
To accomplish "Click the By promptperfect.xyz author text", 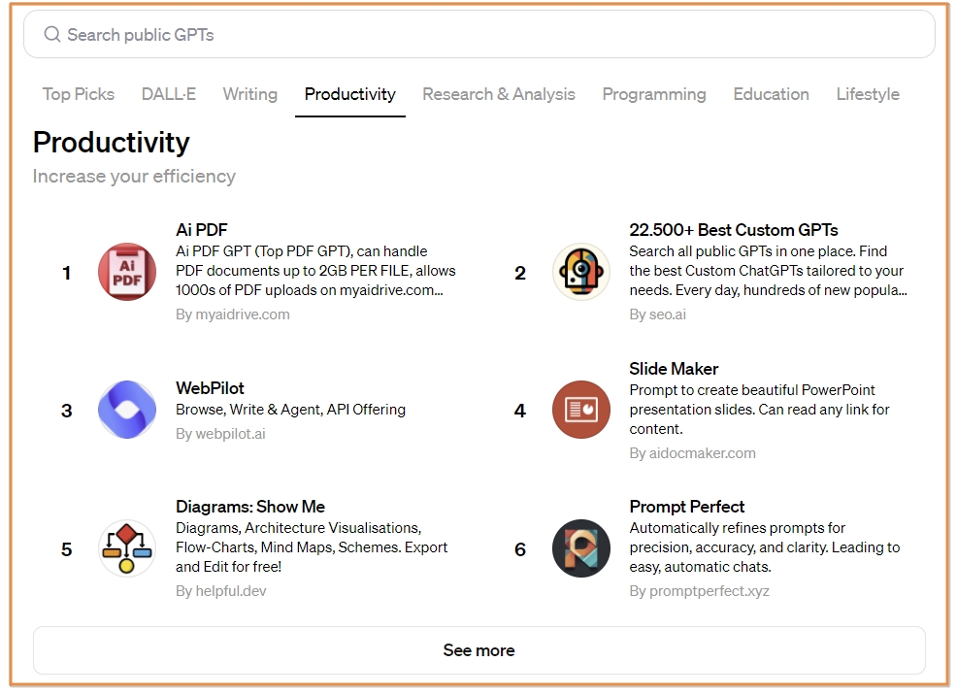I will [x=699, y=591].
